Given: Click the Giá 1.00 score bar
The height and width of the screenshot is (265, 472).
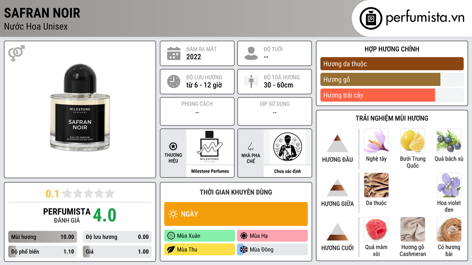Looking at the screenshot, I should click(x=117, y=252).
